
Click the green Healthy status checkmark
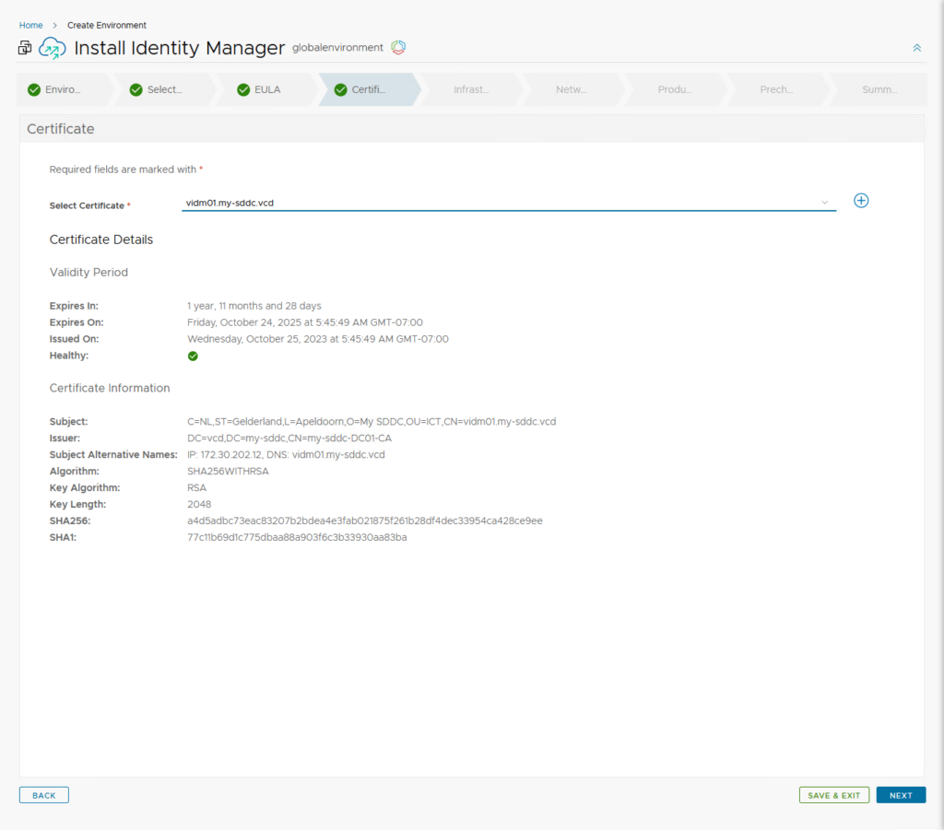click(193, 356)
